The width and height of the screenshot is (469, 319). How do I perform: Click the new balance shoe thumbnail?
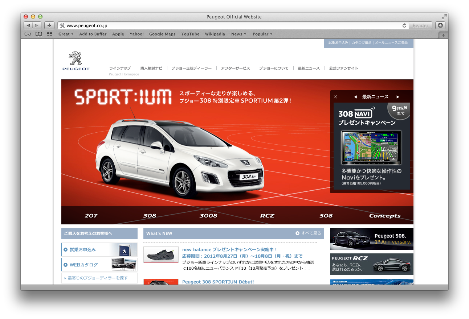click(161, 254)
